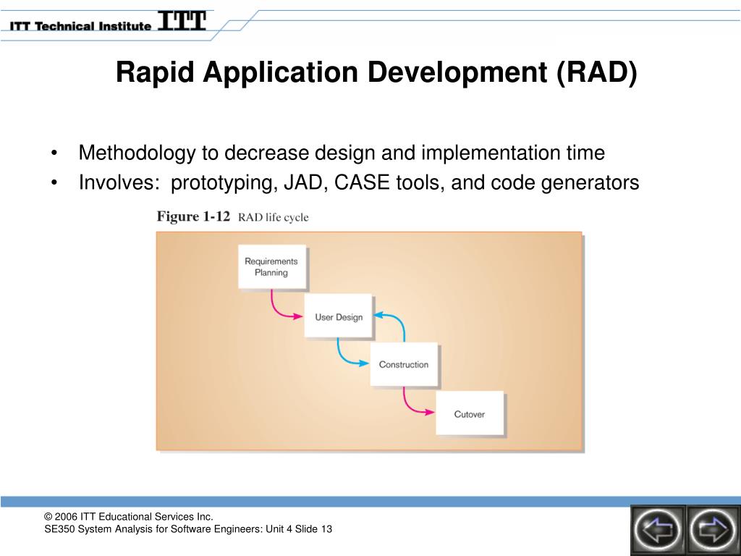The height and width of the screenshot is (556, 741).
Task: Click the 'Involves: prototyping, JAD, CASE tools' bullet
Action: [359, 182]
